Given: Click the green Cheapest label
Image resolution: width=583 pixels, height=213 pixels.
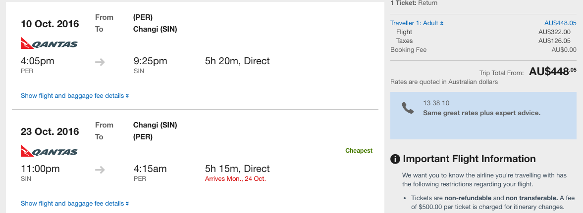Looking at the screenshot, I should (x=359, y=151).
